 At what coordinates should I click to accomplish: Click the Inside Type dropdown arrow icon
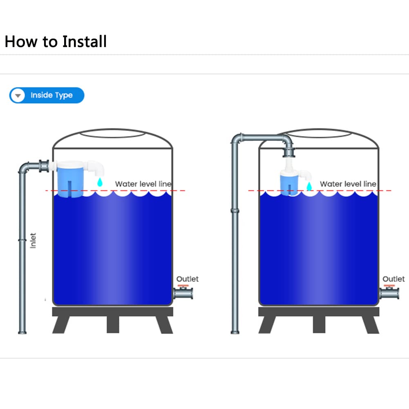(x=18, y=96)
